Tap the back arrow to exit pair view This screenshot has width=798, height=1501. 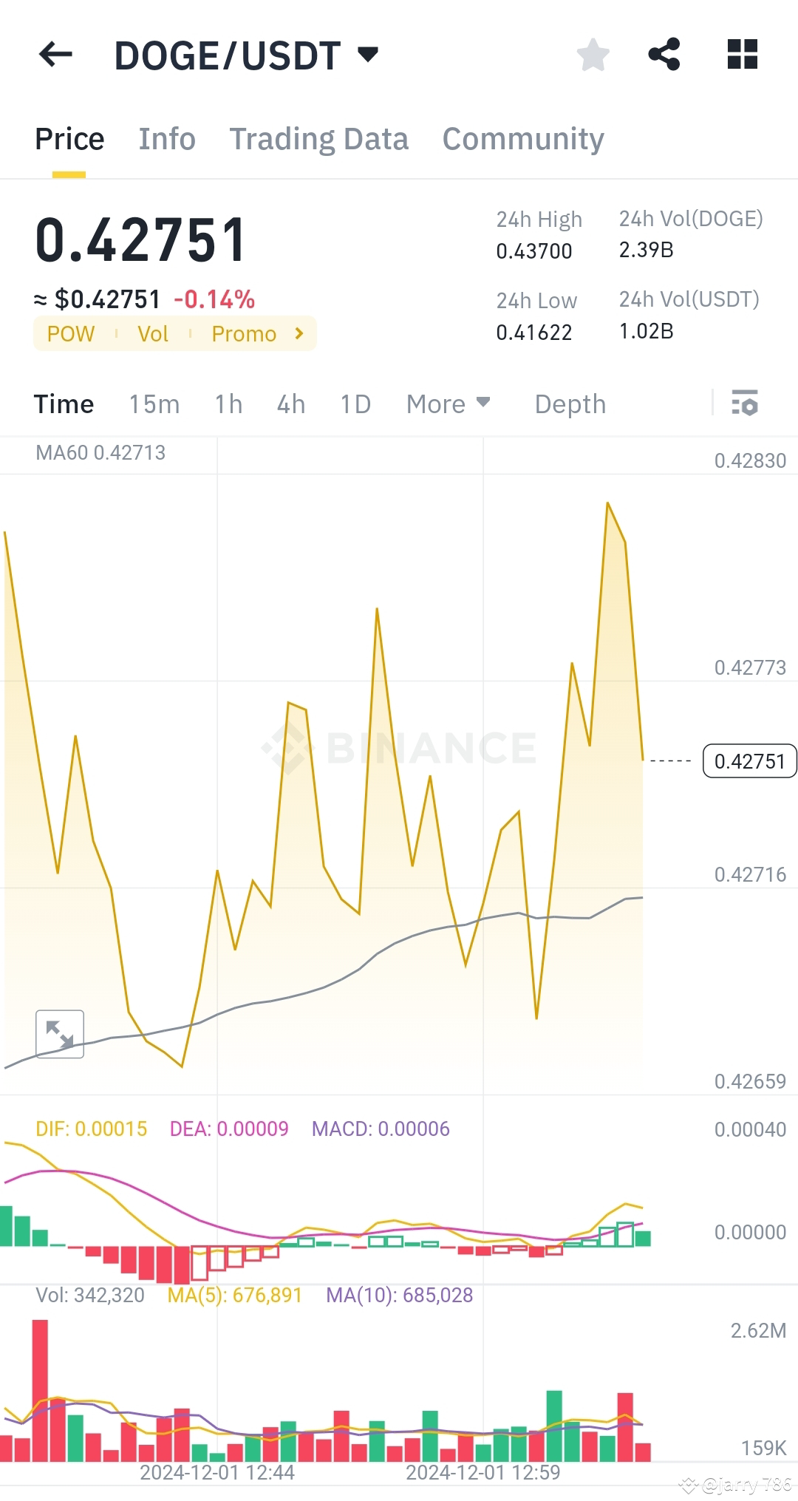pyautogui.click(x=55, y=54)
